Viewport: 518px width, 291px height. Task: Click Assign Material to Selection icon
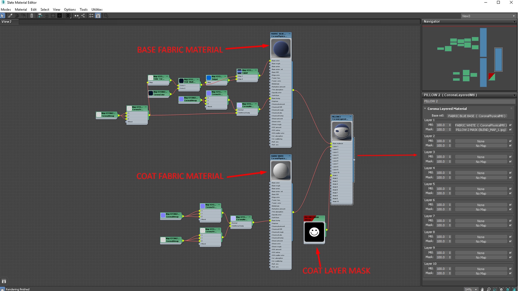point(24,16)
